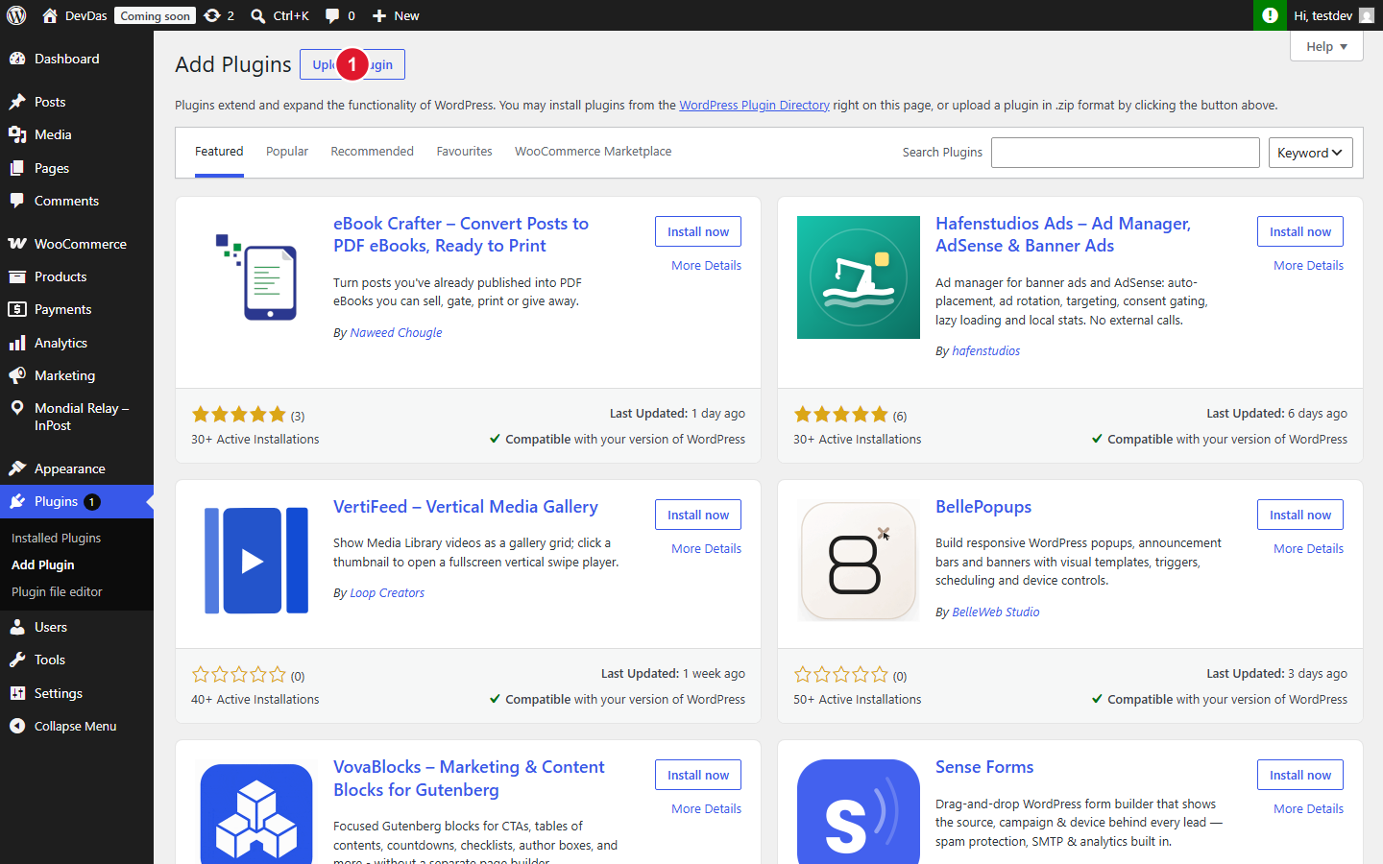The width and height of the screenshot is (1383, 864).
Task: Install the VertiFeed plugin
Action: [x=698, y=515]
